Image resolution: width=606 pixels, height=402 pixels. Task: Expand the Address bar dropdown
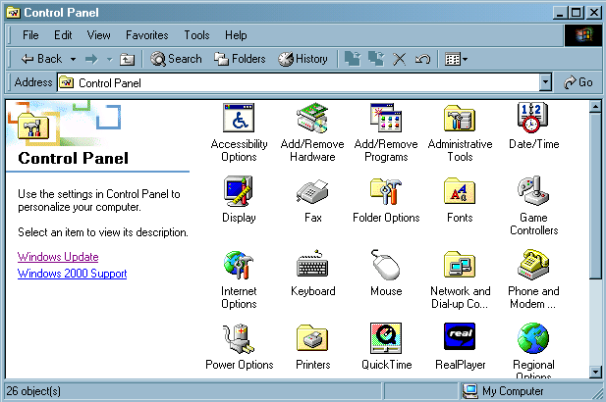[545, 83]
